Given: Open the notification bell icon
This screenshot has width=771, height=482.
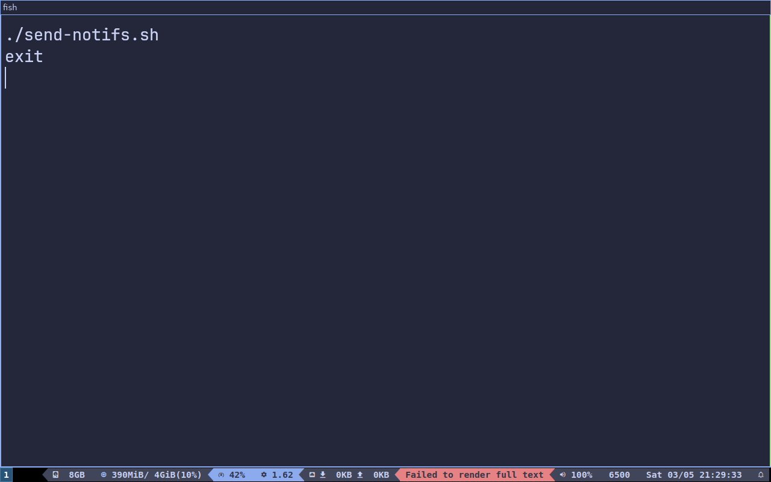Looking at the screenshot, I should (x=761, y=475).
